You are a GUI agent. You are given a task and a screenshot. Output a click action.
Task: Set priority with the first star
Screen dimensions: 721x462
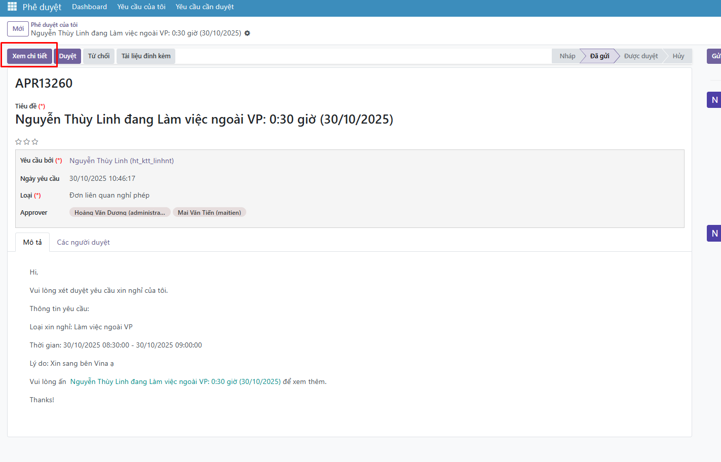[x=18, y=142]
